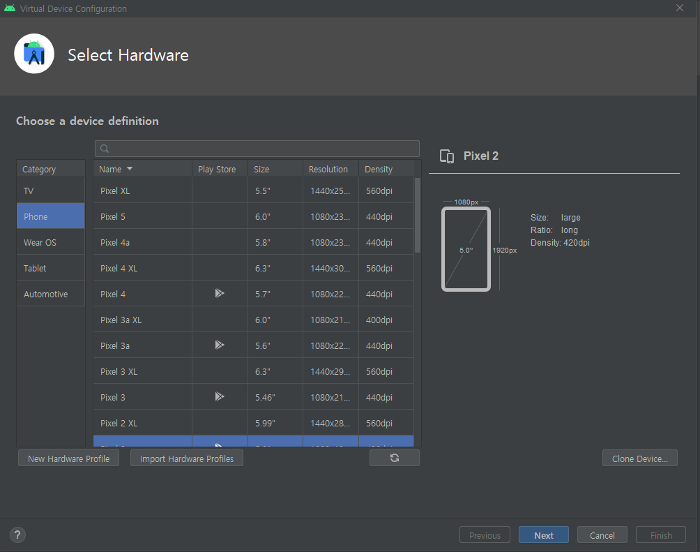Select the Pixel 2 XL device row
The width and height of the screenshot is (700, 552).
pos(254,424)
